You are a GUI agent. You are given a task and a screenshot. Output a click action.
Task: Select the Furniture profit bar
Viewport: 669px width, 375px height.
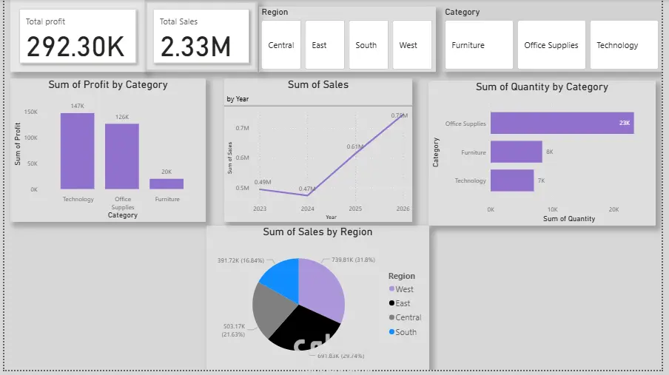pyautogui.click(x=167, y=184)
